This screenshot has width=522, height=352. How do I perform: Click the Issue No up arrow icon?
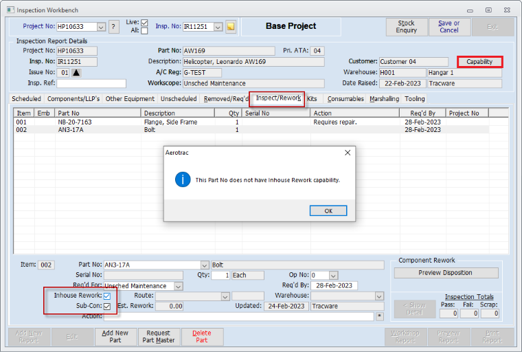(x=76, y=73)
